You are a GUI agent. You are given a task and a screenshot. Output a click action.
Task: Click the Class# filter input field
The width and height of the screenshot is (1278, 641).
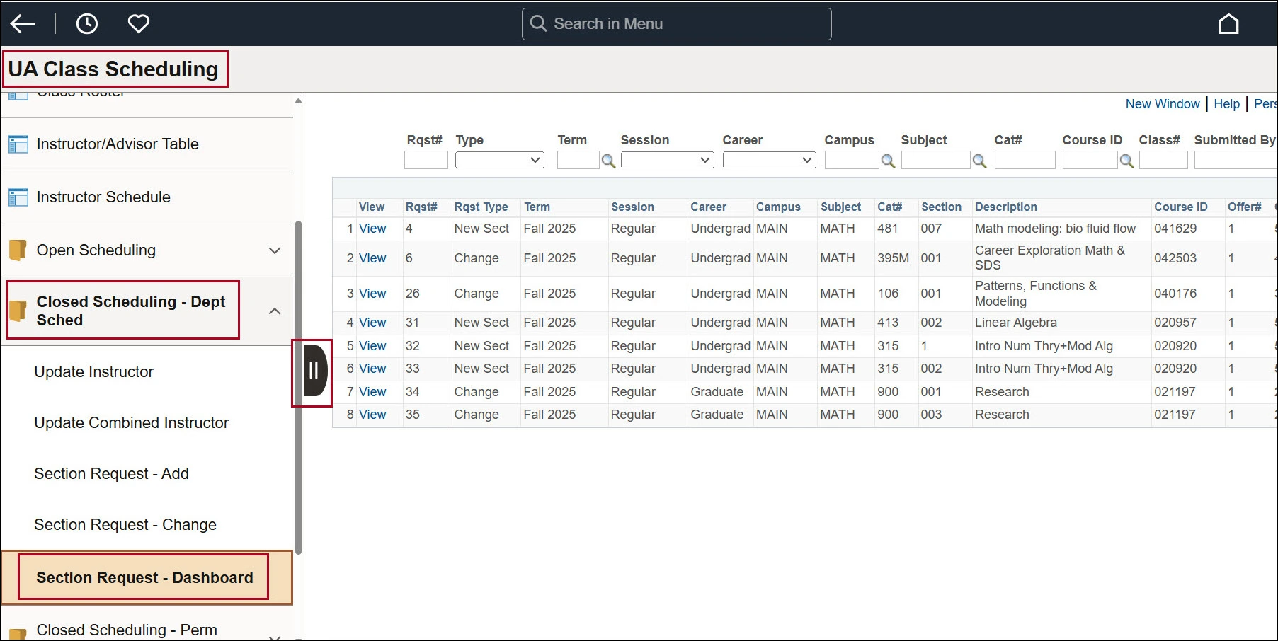(x=1163, y=161)
